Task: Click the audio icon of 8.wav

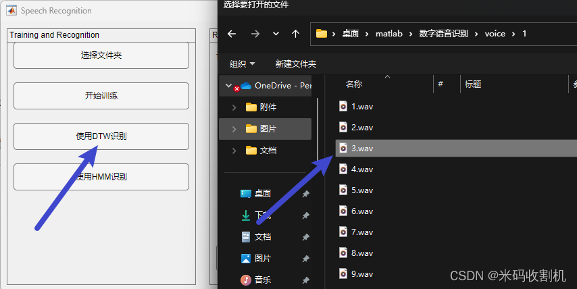Action: 343,253
